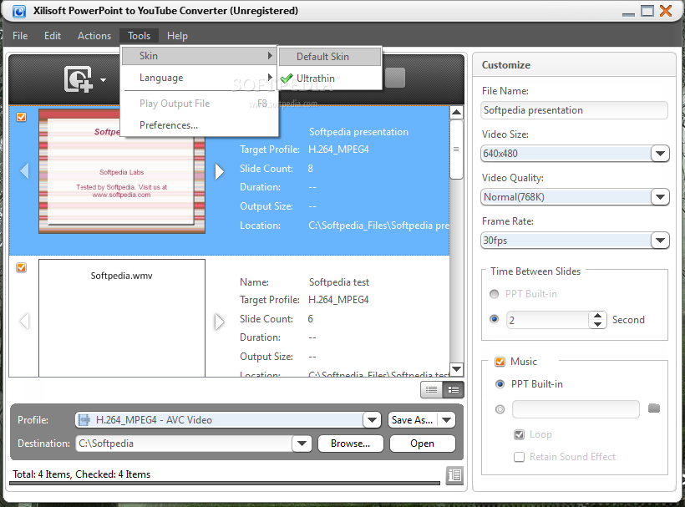Show previous slide of Softpedia test
The height and width of the screenshot is (507, 685).
tap(24, 321)
